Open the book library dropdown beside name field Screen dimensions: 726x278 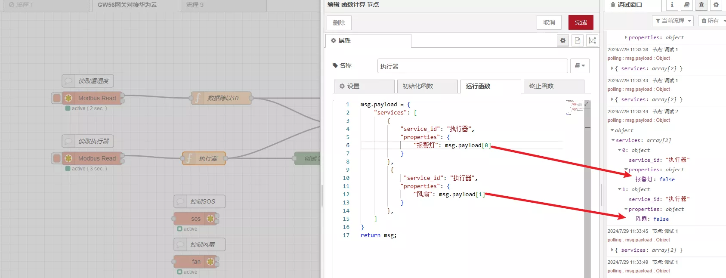[580, 66]
